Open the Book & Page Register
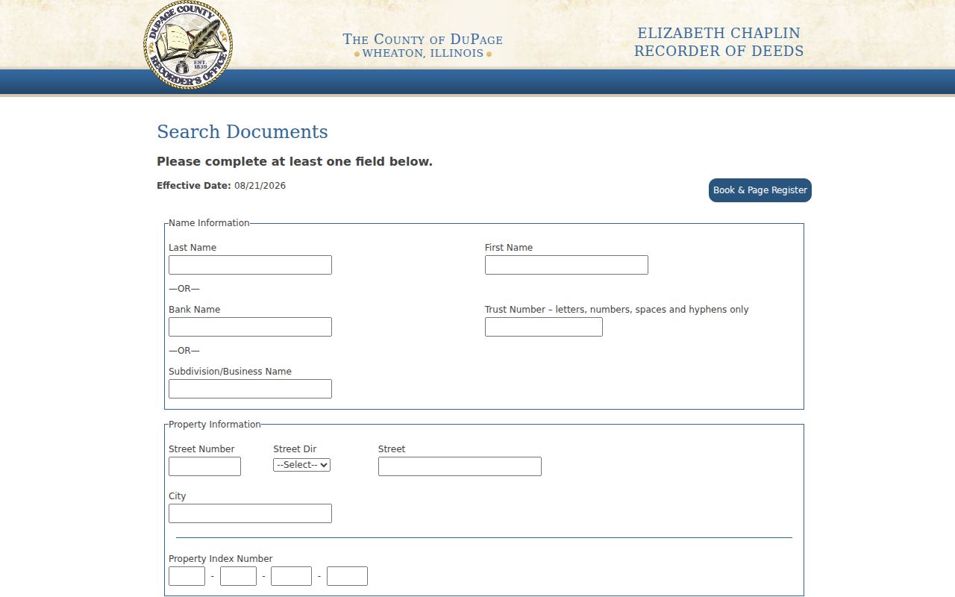The height and width of the screenshot is (597, 955). point(760,190)
